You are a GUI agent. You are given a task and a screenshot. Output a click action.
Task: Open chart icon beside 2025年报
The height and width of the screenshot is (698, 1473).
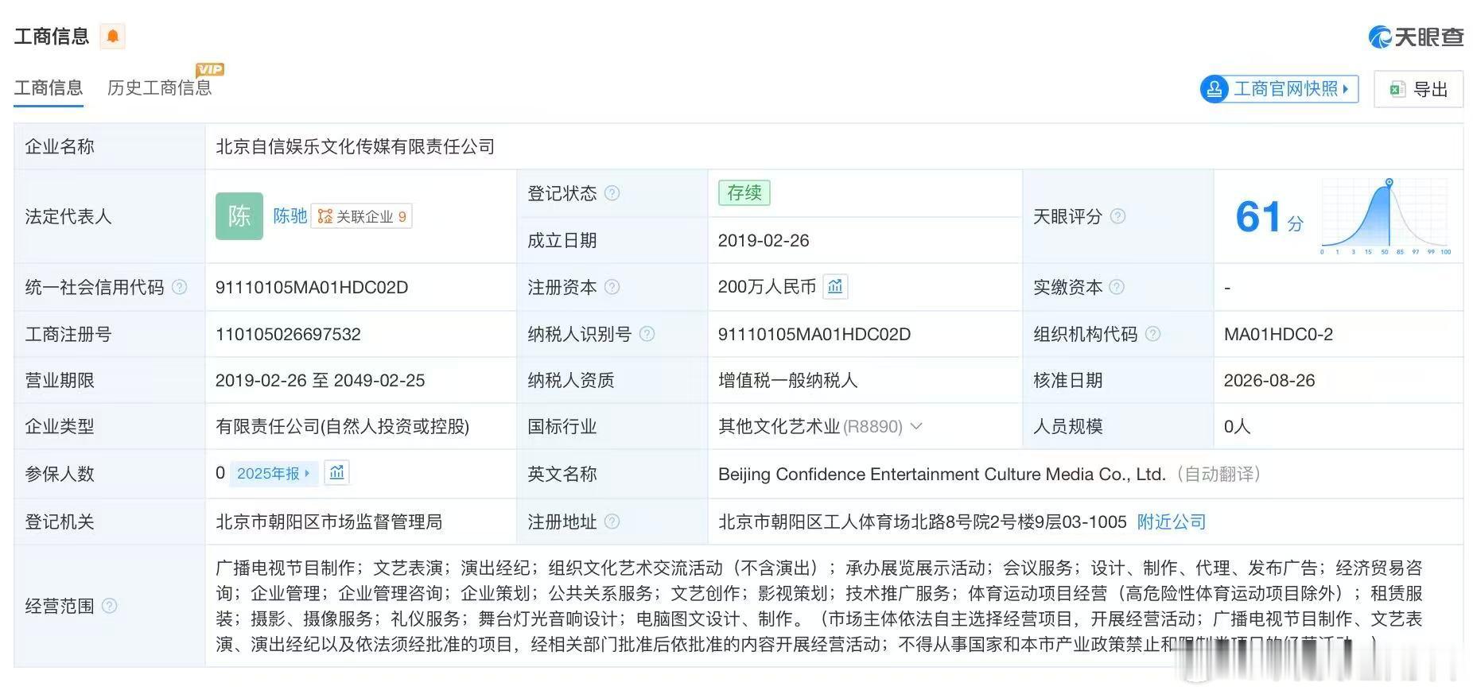(337, 473)
